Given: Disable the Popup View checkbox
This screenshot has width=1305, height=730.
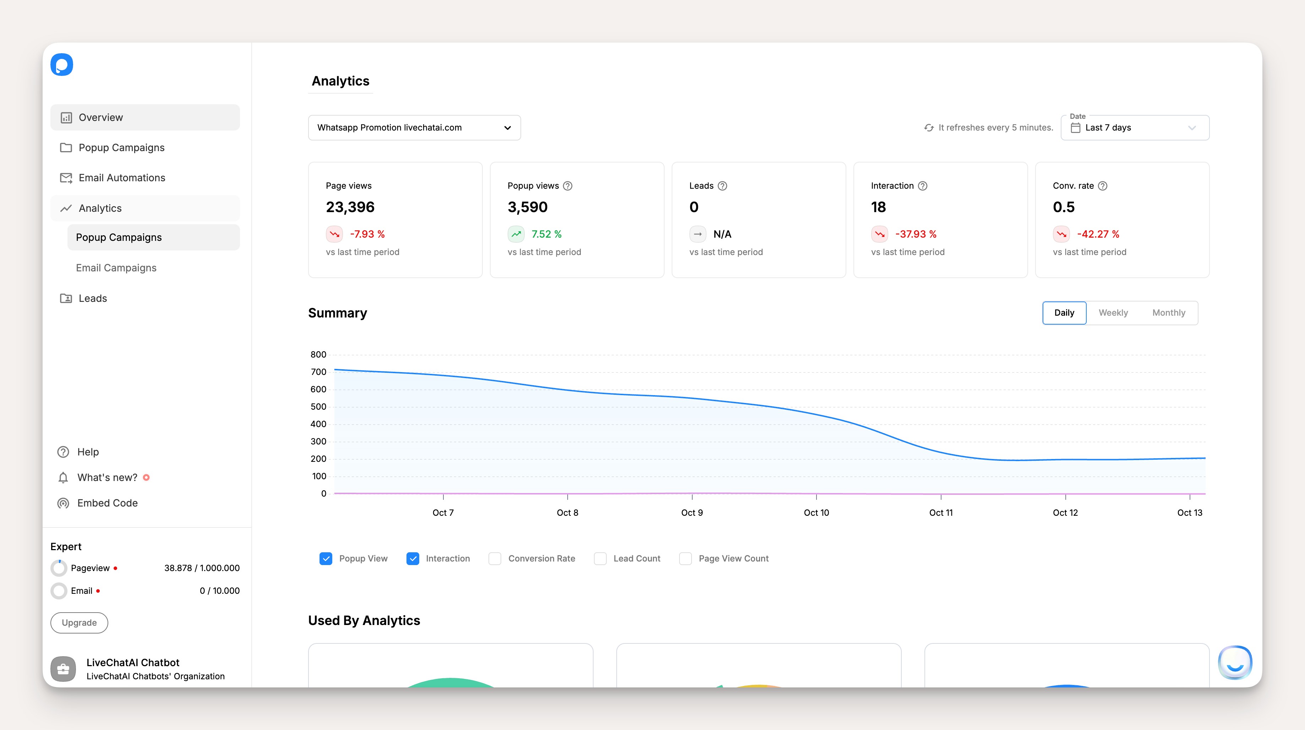Looking at the screenshot, I should [326, 558].
